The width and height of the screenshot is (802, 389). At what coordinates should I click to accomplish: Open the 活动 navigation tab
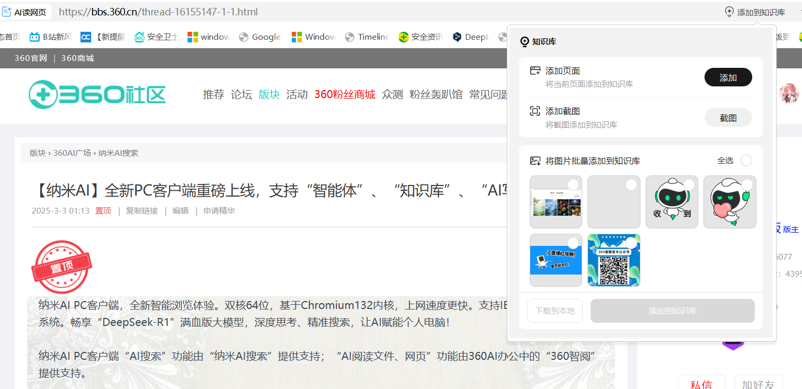[297, 94]
